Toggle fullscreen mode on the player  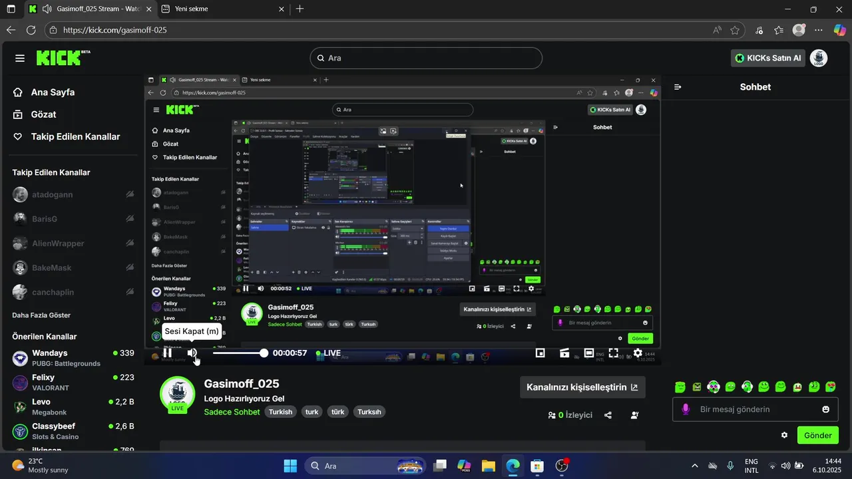click(614, 353)
